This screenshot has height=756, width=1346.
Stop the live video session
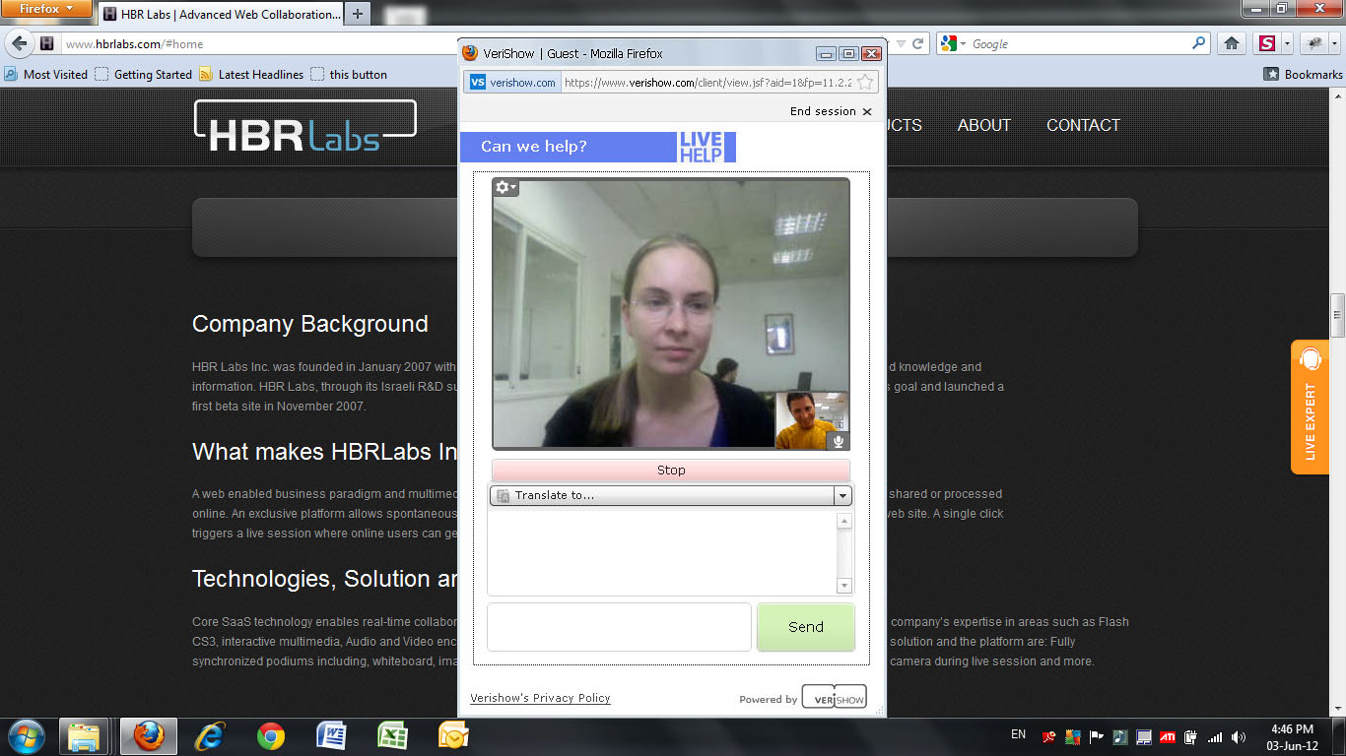tap(671, 471)
